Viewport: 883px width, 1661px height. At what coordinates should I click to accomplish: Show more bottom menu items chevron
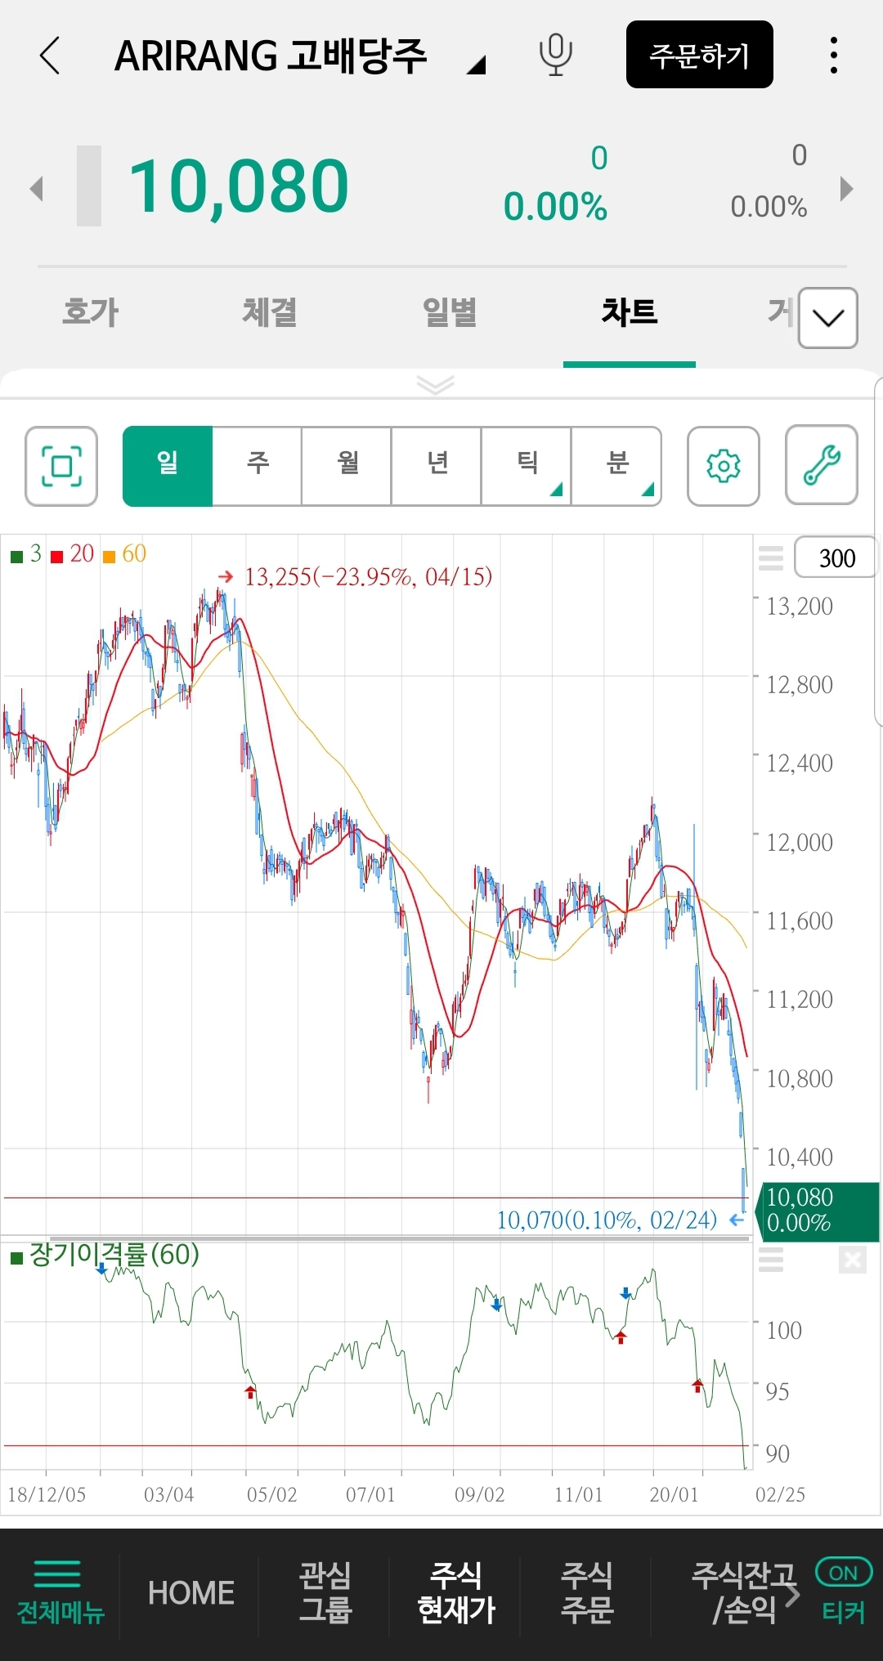pyautogui.click(x=792, y=1594)
